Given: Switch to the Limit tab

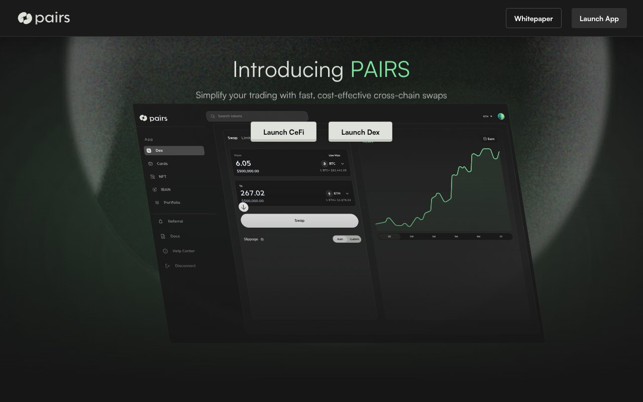Looking at the screenshot, I should point(247,138).
